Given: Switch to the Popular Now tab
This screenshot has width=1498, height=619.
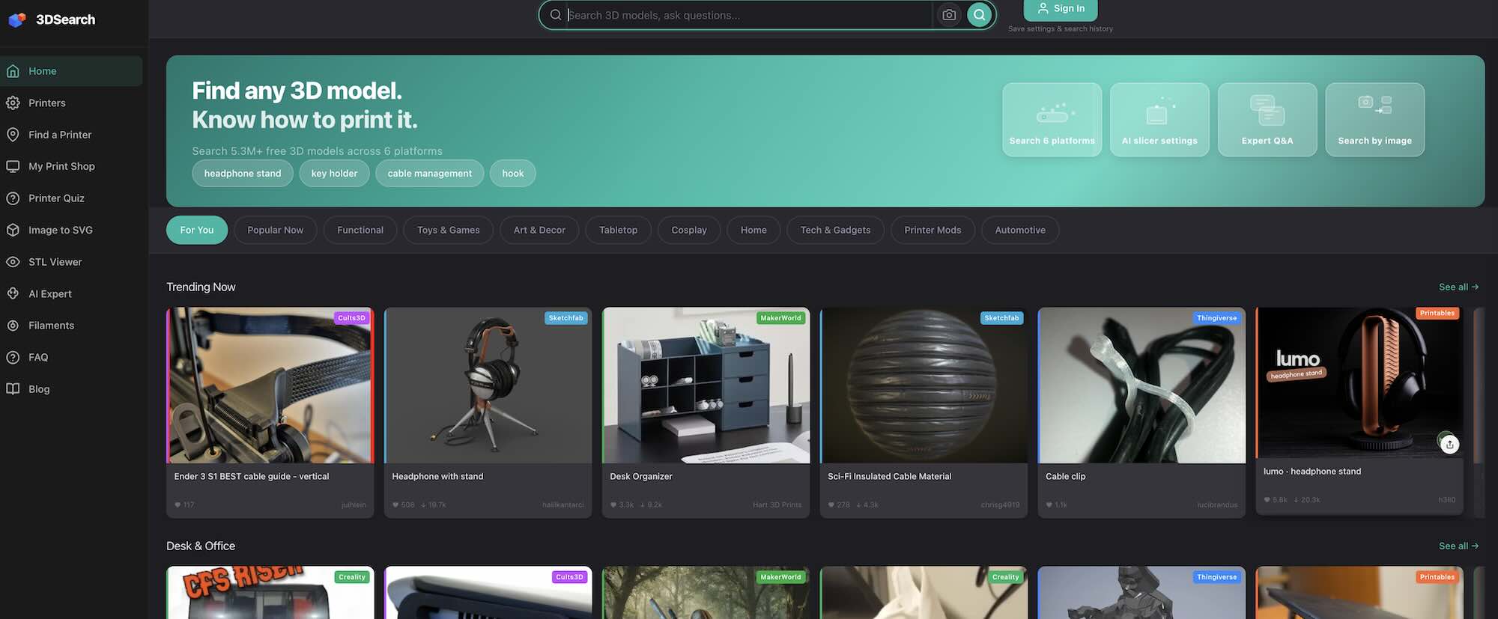Looking at the screenshot, I should [x=275, y=231].
